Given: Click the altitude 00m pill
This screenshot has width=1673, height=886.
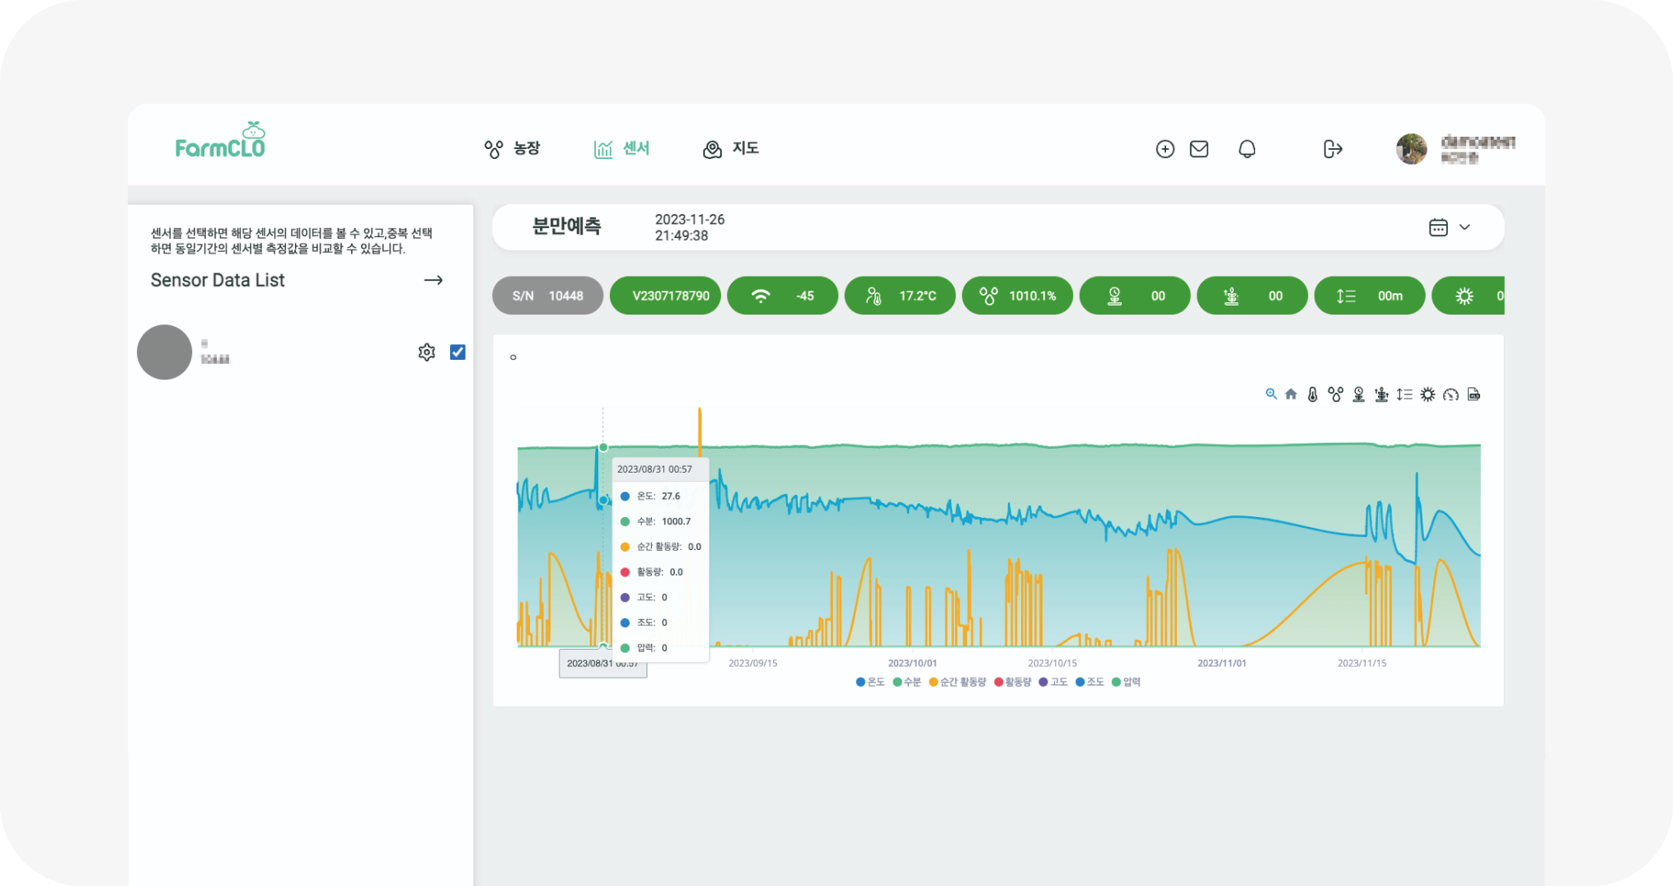Looking at the screenshot, I should tap(1370, 296).
